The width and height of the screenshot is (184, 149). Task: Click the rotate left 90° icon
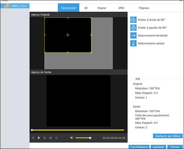133,27
